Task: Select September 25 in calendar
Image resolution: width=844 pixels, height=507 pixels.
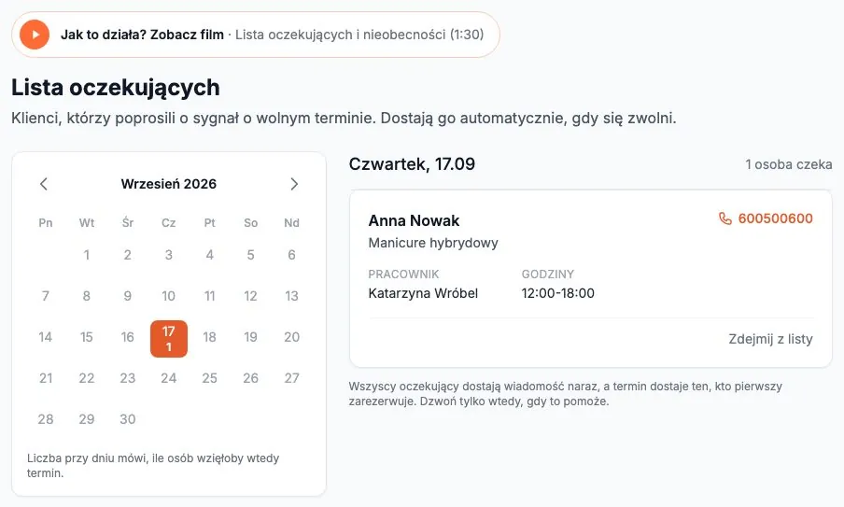Action: pyautogui.click(x=209, y=378)
